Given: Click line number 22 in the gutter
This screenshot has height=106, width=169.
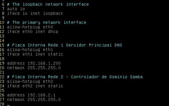Looking at the screenshot, I should [2, 77].
